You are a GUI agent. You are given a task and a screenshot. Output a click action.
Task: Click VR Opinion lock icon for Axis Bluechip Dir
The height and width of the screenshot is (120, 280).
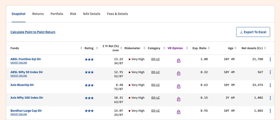[x=178, y=86]
